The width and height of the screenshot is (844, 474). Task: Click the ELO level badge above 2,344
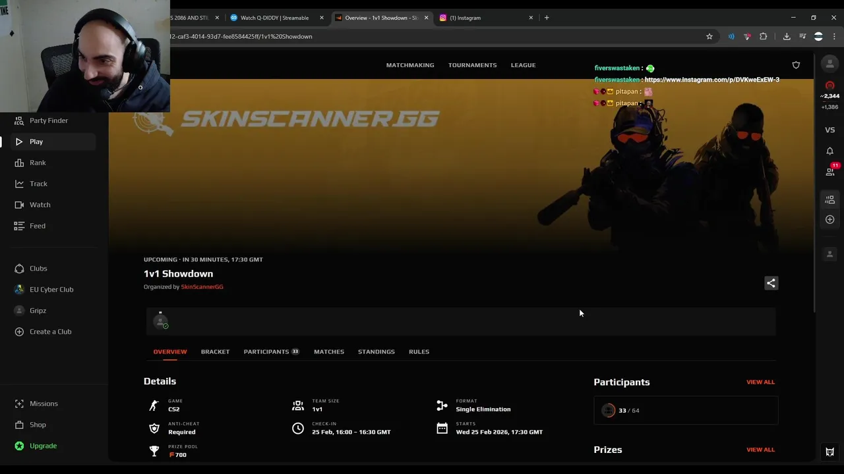(829, 86)
